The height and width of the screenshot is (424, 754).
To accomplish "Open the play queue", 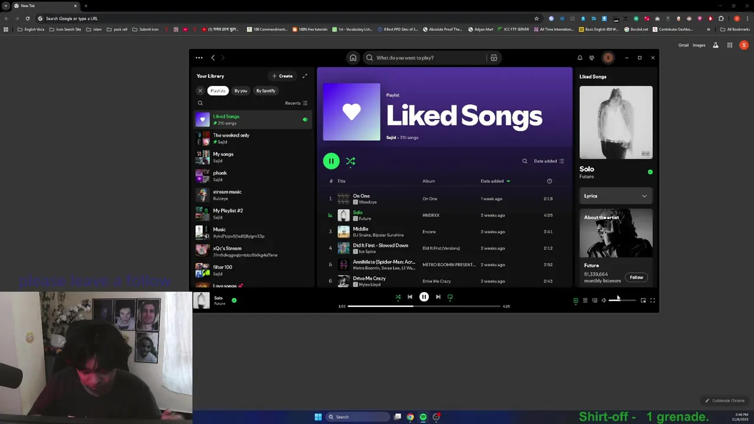I will pos(585,300).
